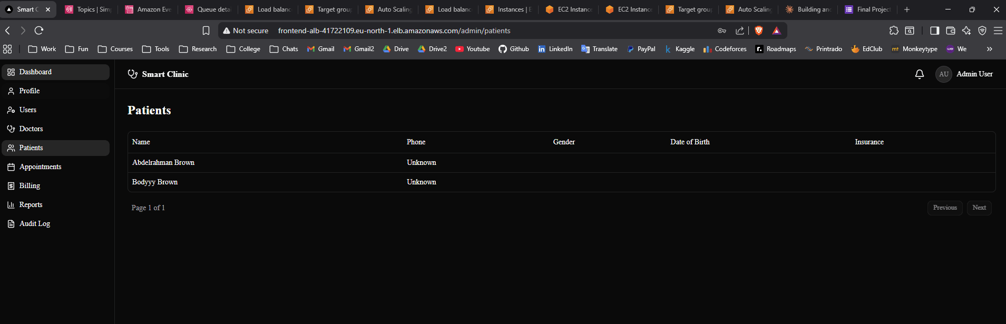
Task: Switch to Final Project tab
Action: tap(869, 9)
